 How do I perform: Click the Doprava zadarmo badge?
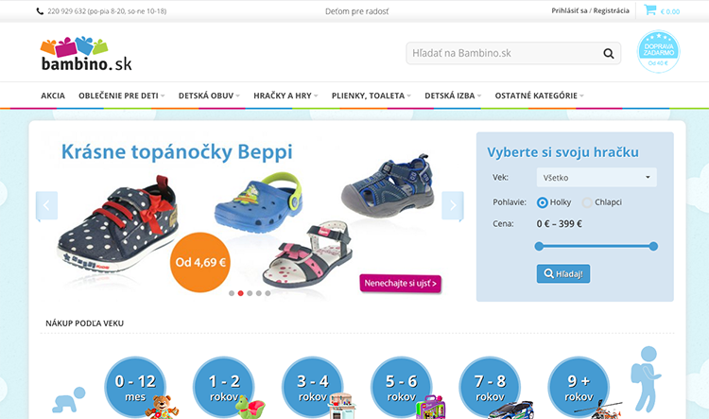tap(658, 52)
